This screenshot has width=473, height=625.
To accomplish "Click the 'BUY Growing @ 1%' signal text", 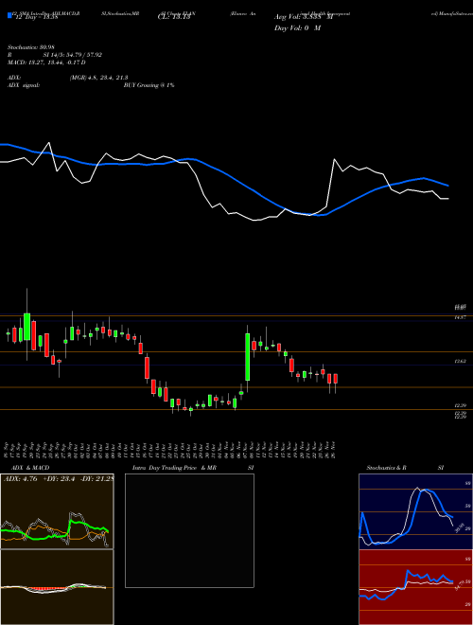I will point(149,85).
